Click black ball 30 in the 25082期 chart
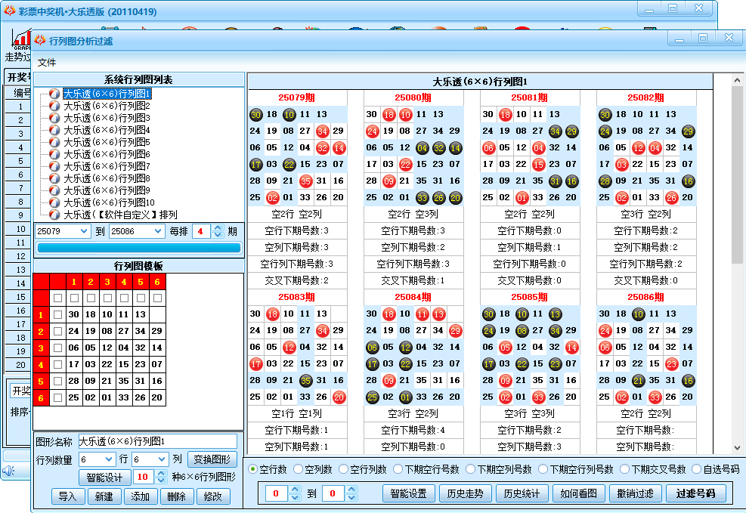This screenshot has height=513, width=746. [x=605, y=115]
